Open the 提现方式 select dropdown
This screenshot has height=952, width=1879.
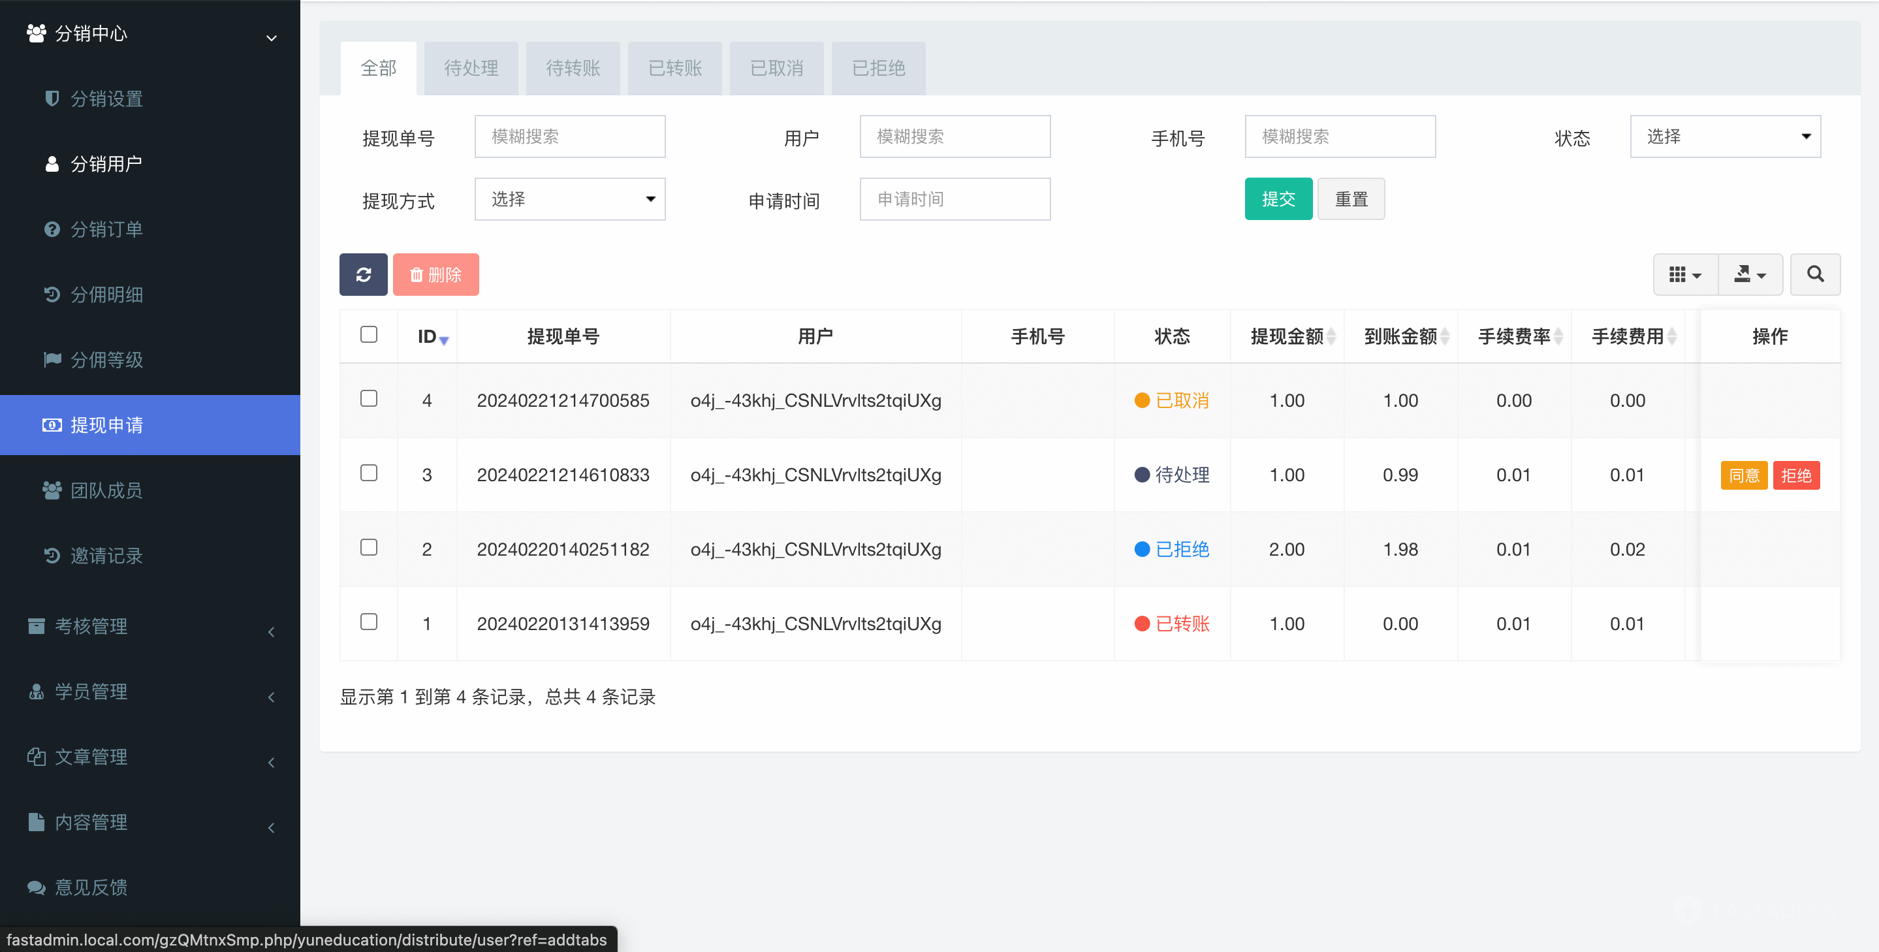point(570,199)
